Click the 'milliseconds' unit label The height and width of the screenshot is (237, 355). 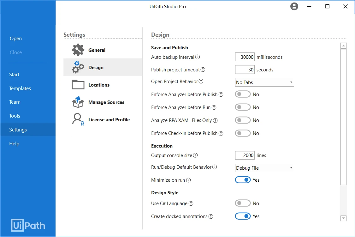[x=269, y=57]
